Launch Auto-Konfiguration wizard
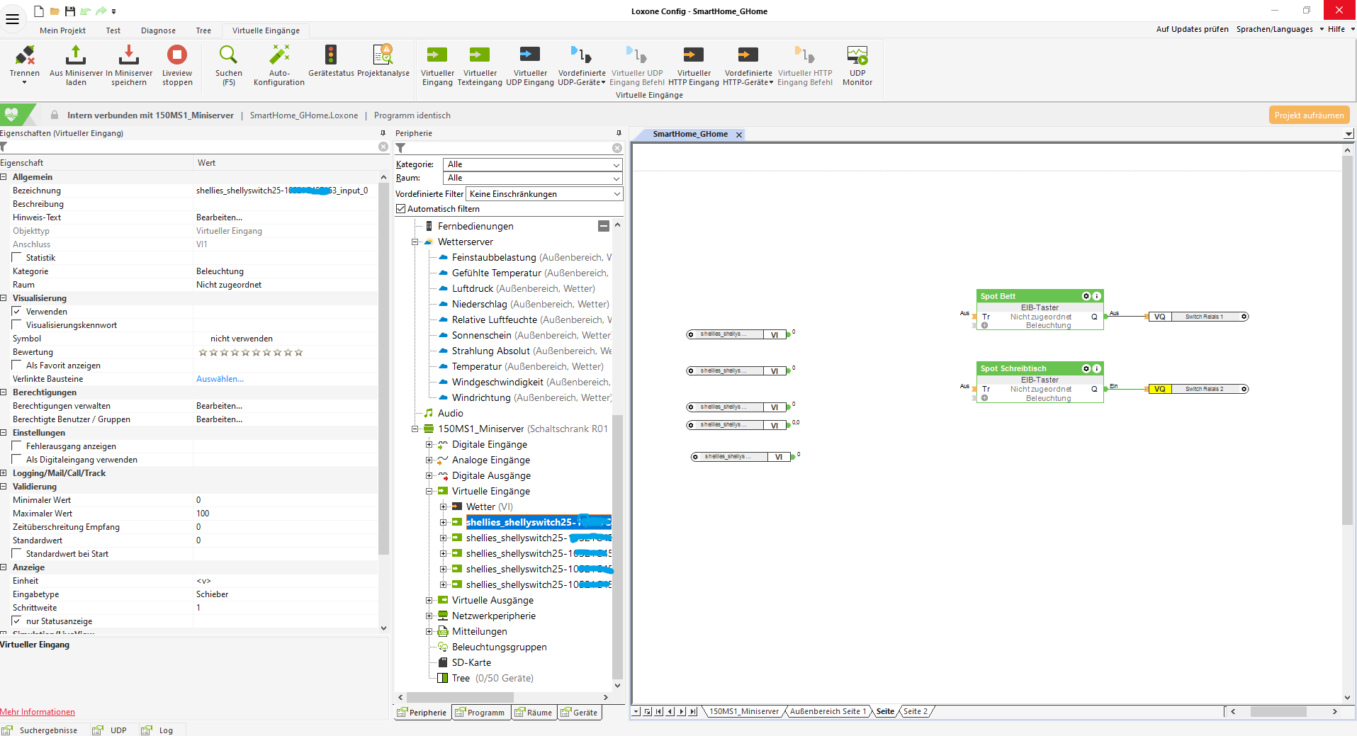Viewport: 1357px width, 736px height. tap(279, 56)
